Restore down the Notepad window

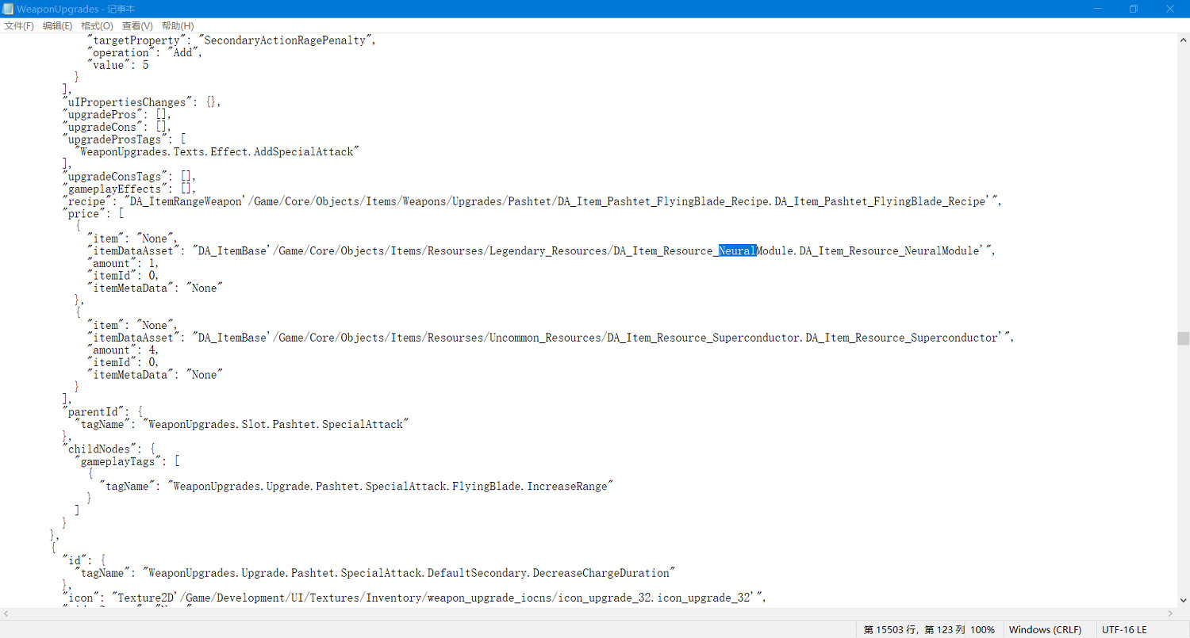click(1134, 9)
